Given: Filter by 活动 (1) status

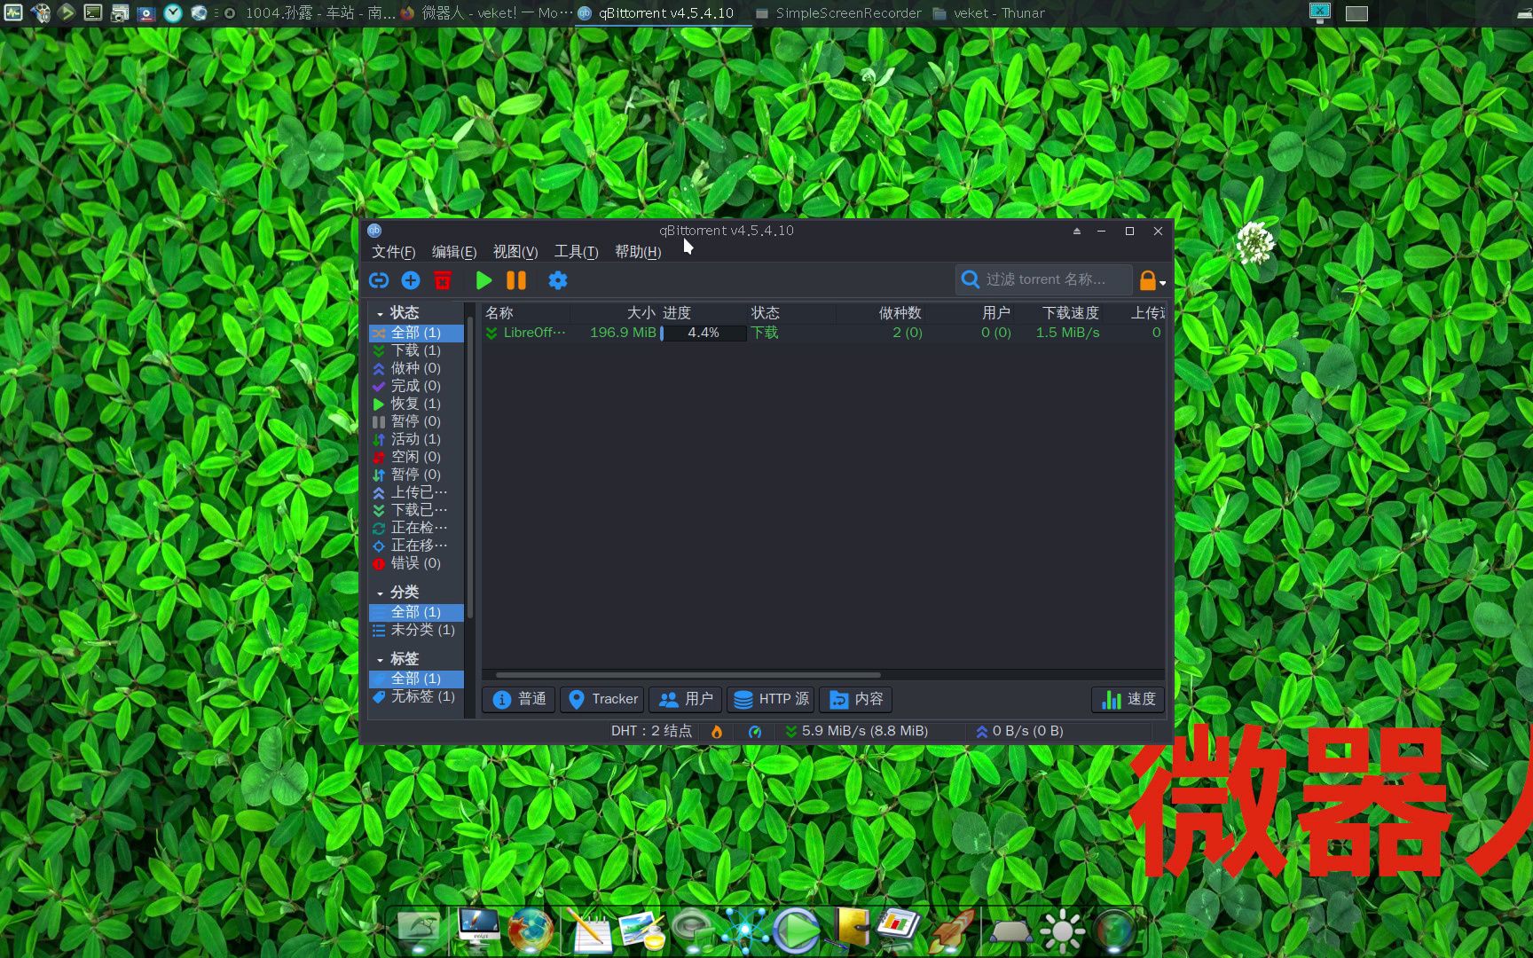Looking at the screenshot, I should click(416, 439).
